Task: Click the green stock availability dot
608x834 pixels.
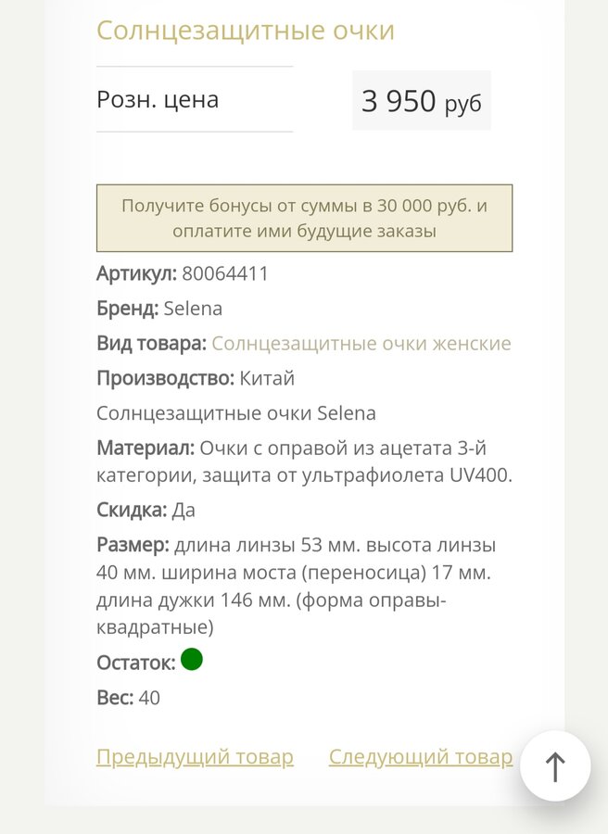Action: point(192,660)
